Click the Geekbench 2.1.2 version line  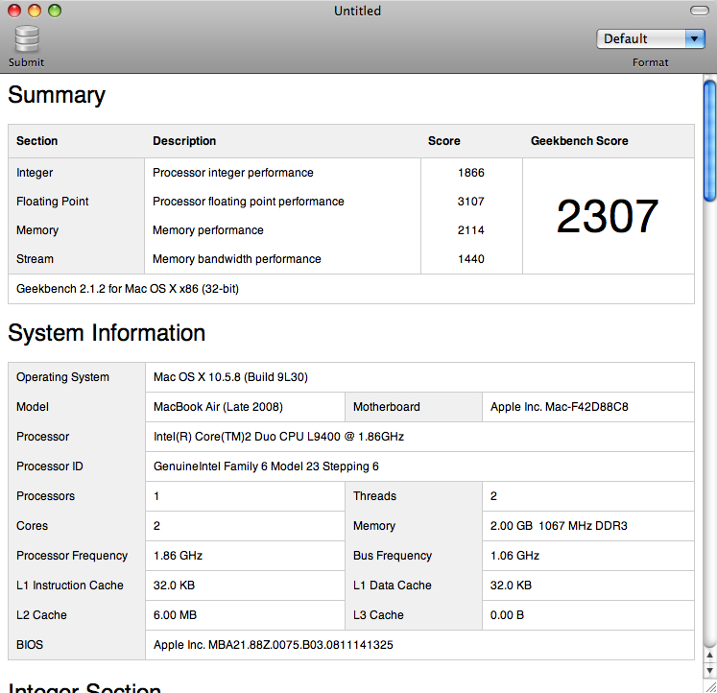pyautogui.click(x=128, y=289)
